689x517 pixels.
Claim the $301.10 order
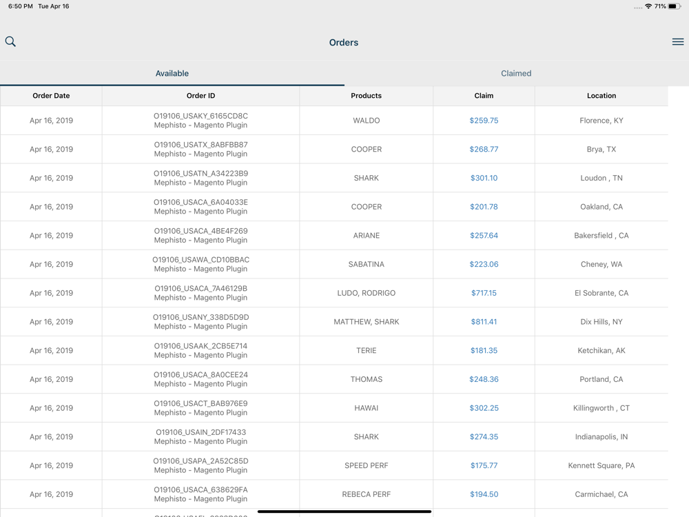(484, 178)
